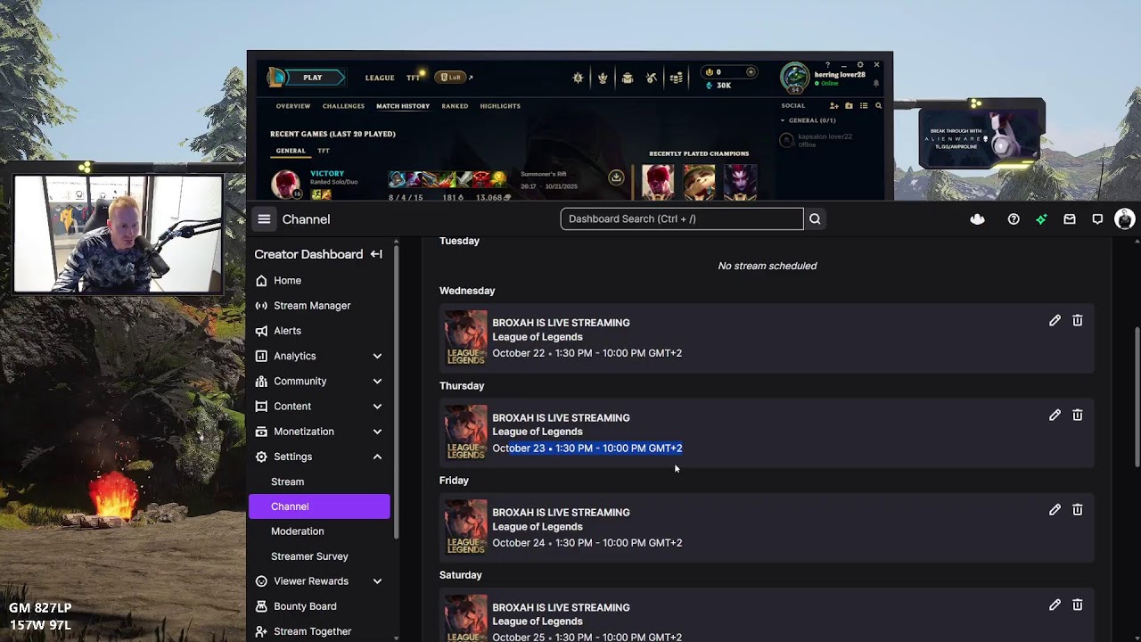This screenshot has width=1141, height=642.
Task: Delete the October 23 stream segment
Action: pyautogui.click(x=1078, y=415)
